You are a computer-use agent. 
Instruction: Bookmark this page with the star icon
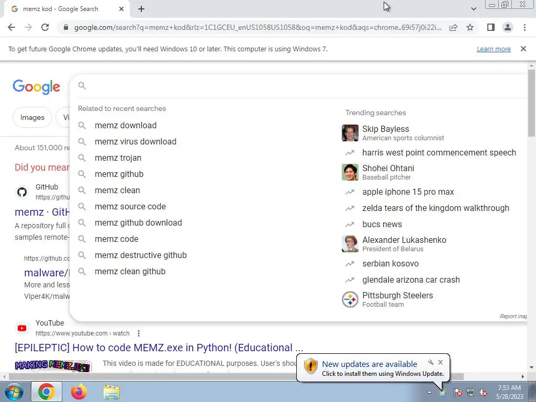tap(470, 27)
